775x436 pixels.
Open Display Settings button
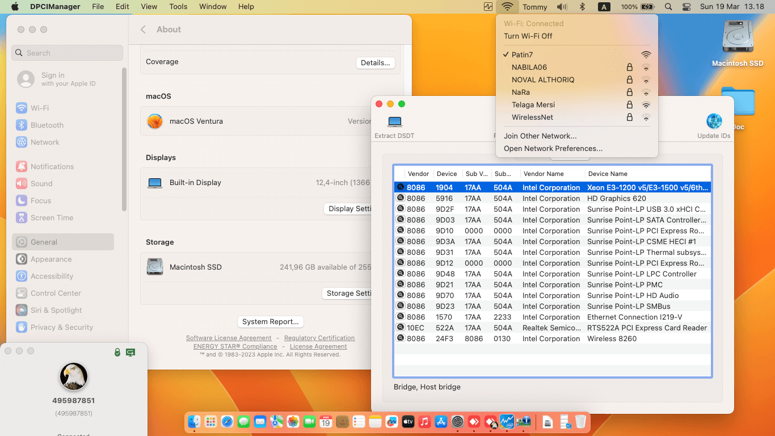point(347,209)
